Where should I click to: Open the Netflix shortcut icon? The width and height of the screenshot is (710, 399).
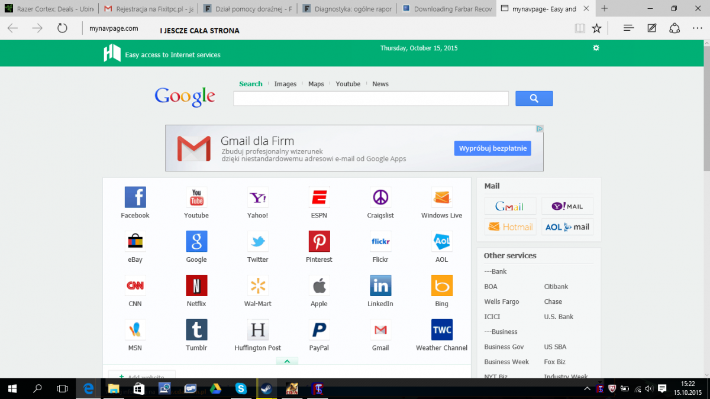pos(196,286)
